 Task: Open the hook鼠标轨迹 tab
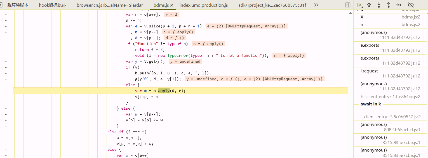(x=53, y=5)
